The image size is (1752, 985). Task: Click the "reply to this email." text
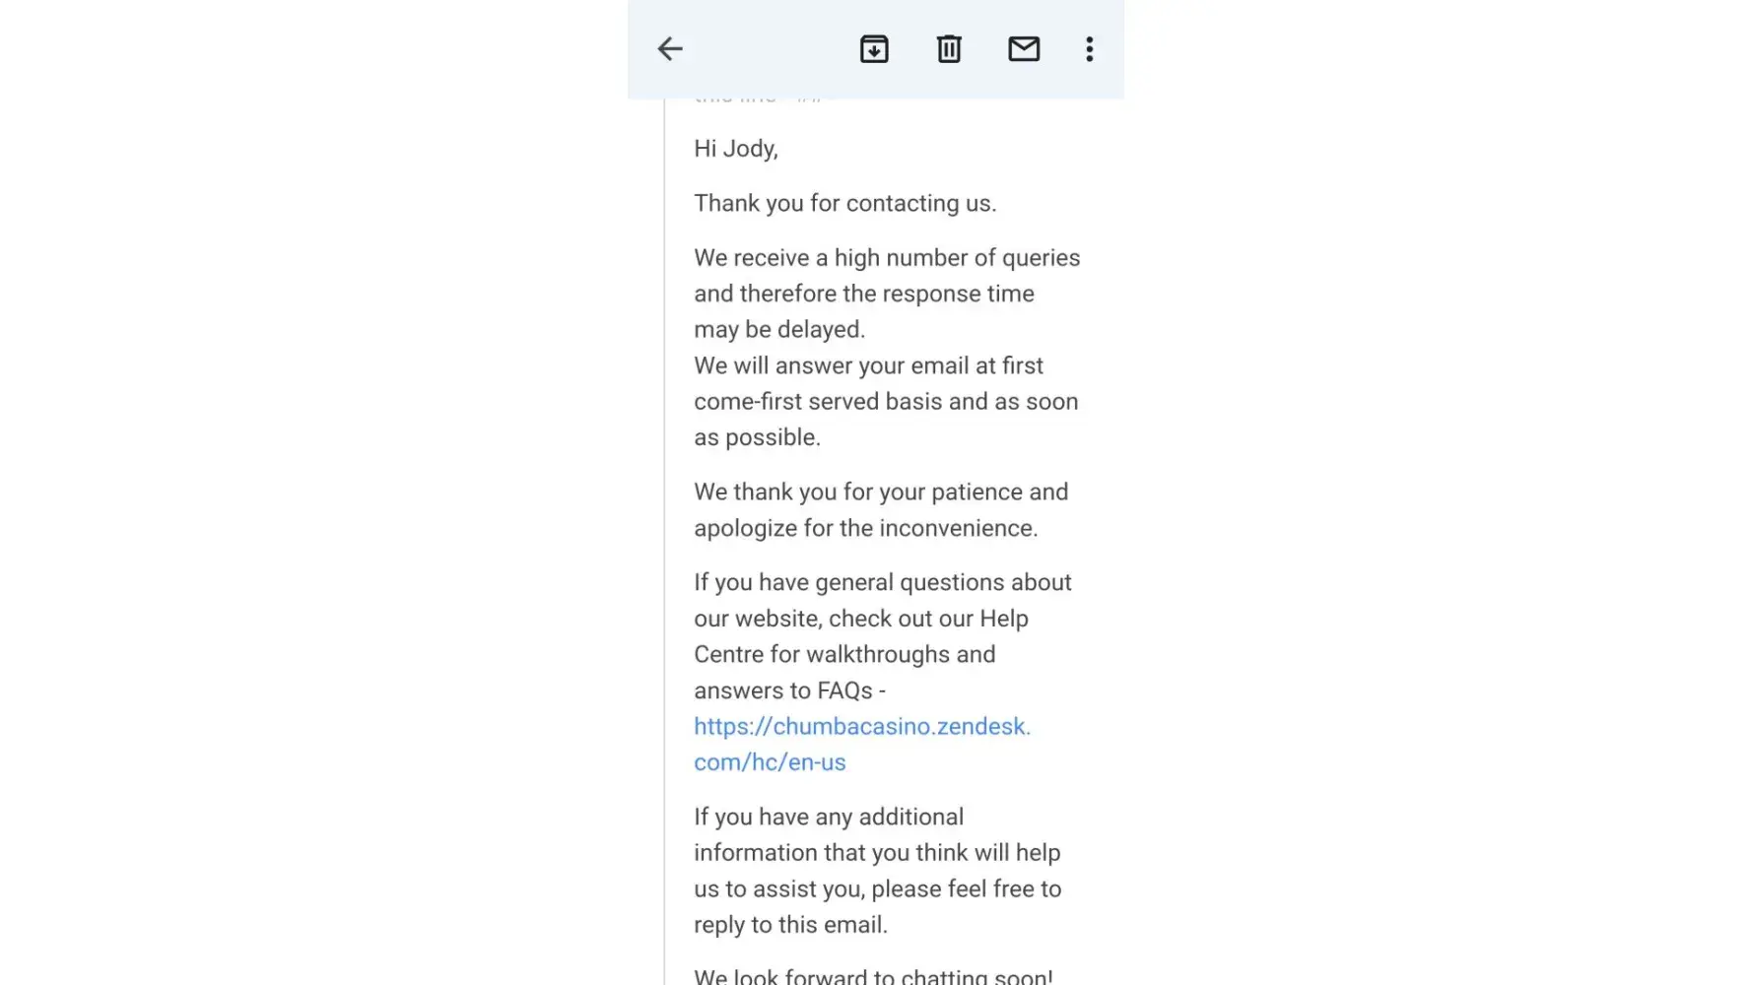coord(790,925)
